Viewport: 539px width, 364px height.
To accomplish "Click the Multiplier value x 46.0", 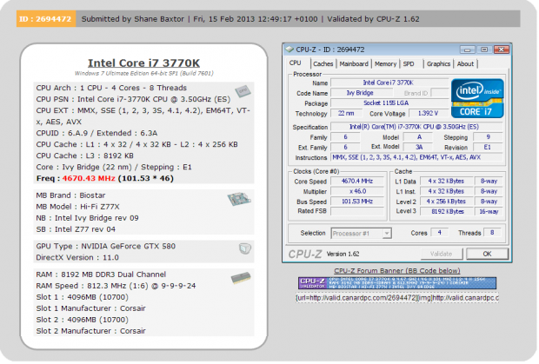I will point(357,191).
